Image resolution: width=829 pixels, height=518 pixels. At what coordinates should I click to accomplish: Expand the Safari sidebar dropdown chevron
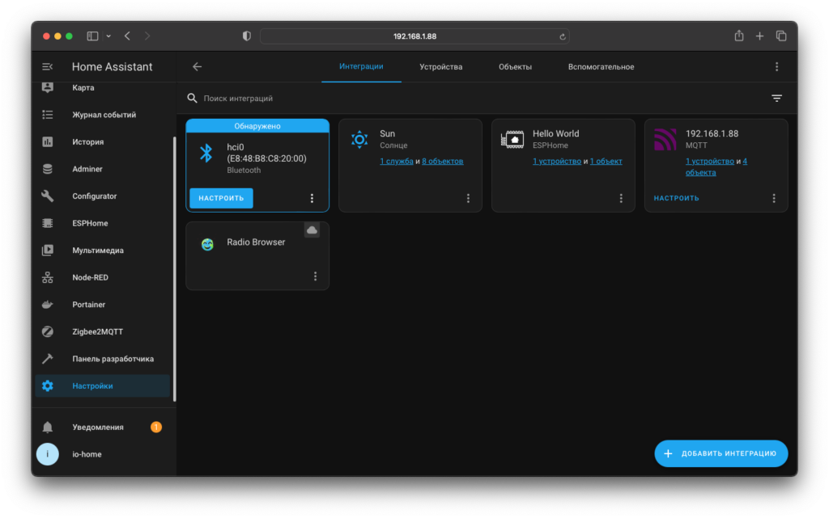point(108,36)
